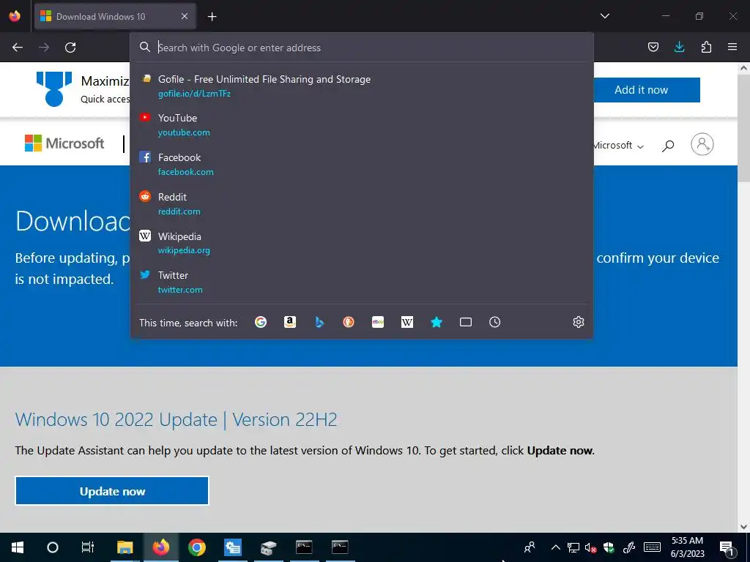Open the Microsoft sign in account icon
Image resolution: width=750 pixels, height=562 pixels.
(702, 144)
